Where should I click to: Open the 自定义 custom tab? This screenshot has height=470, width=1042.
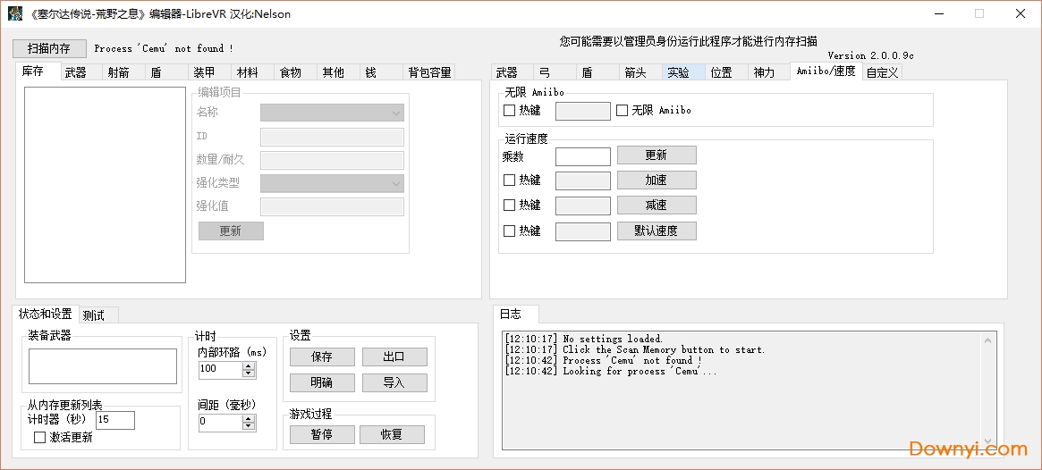coord(883,72)
